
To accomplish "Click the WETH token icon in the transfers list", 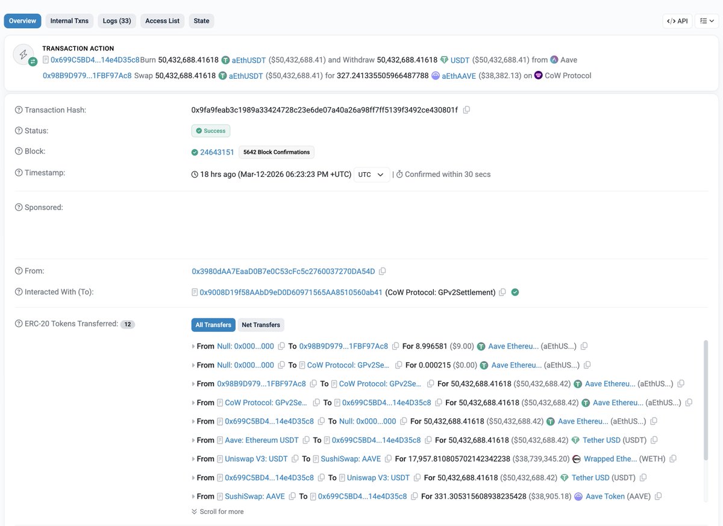I will pyautogui.click(x=577, y=459).
